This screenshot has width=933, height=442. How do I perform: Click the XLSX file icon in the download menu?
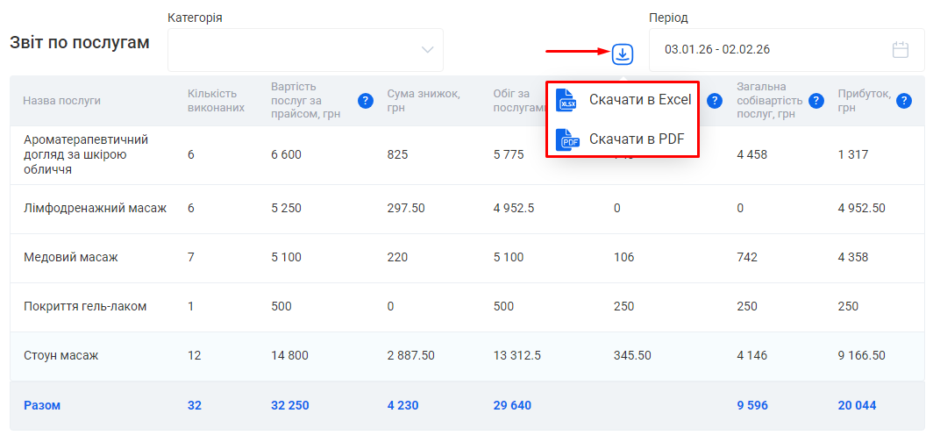point(566,100)
